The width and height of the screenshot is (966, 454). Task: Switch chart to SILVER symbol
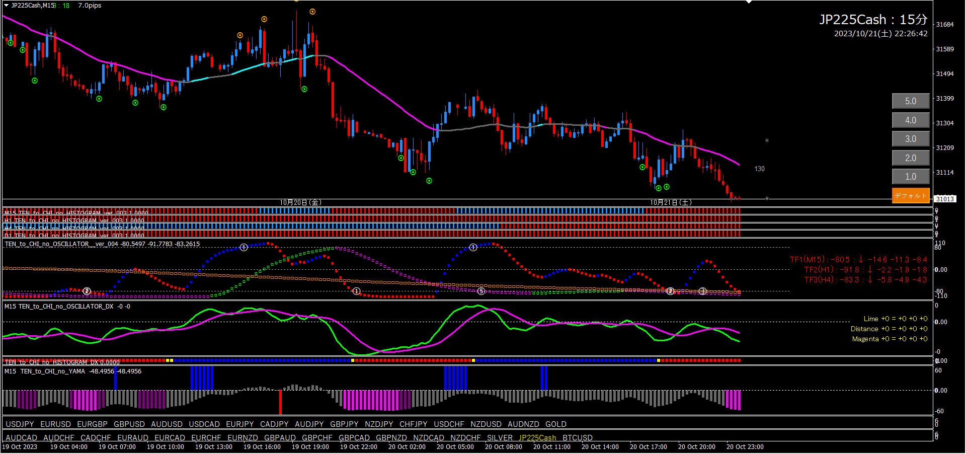[500, 438]
